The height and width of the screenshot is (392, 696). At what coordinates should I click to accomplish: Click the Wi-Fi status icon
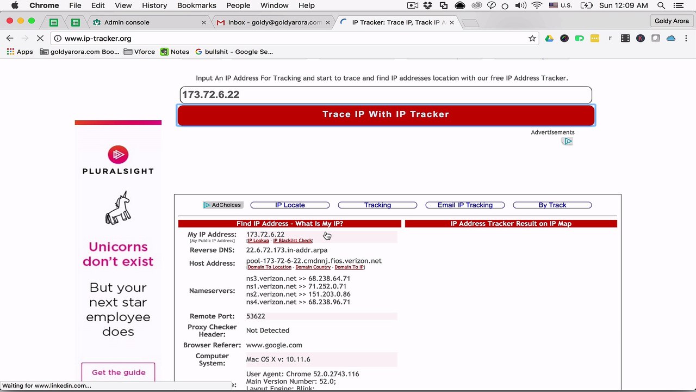click(x=537, y=5)
